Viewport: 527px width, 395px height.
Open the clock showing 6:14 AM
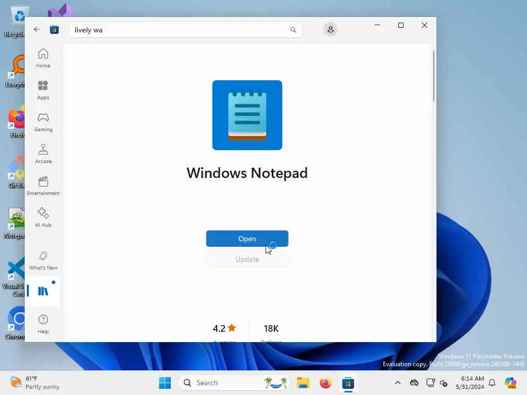470,383
